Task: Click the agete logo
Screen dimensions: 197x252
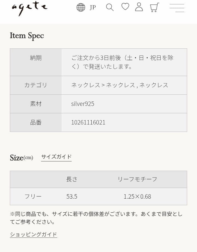Action: (x=30, y=8)
